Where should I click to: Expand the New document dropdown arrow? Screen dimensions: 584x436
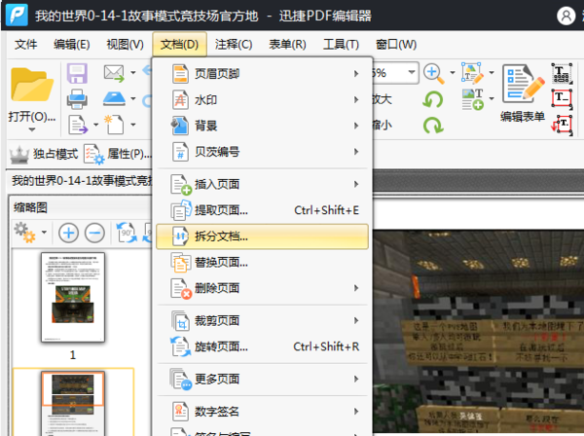(x=133, y=125)
